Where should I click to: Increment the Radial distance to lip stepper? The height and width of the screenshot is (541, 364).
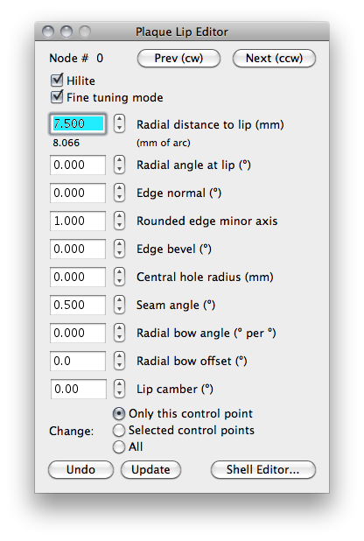(119, 119)
